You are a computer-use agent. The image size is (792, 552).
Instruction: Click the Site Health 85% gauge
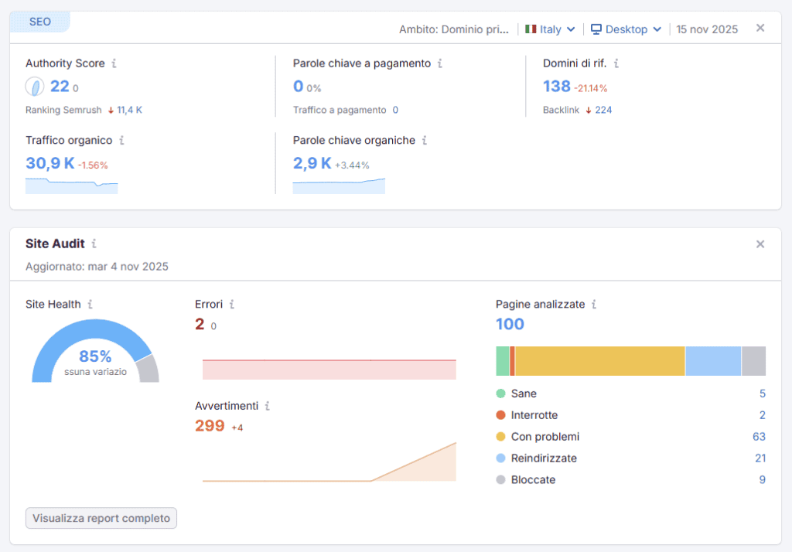[95, 350]
